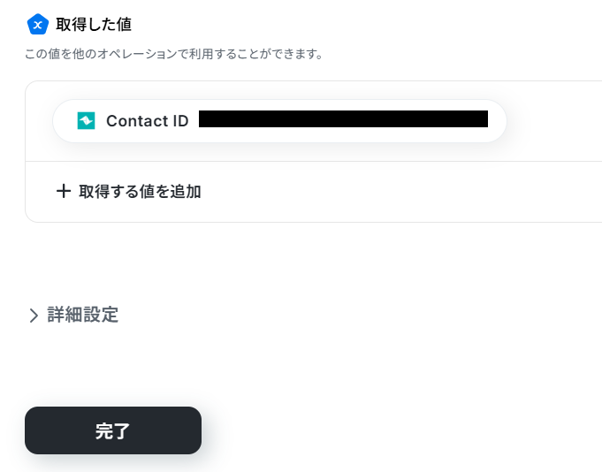Screen dimensions: 602x472
Task: Click the 取得する値を追加 label
Action: pyautogui.click(x=140, y=191)
